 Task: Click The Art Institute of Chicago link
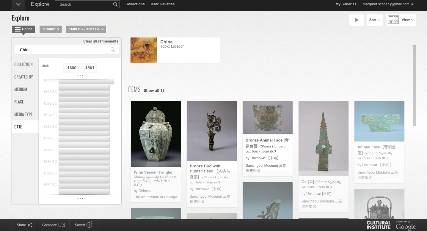click(155, 197)
